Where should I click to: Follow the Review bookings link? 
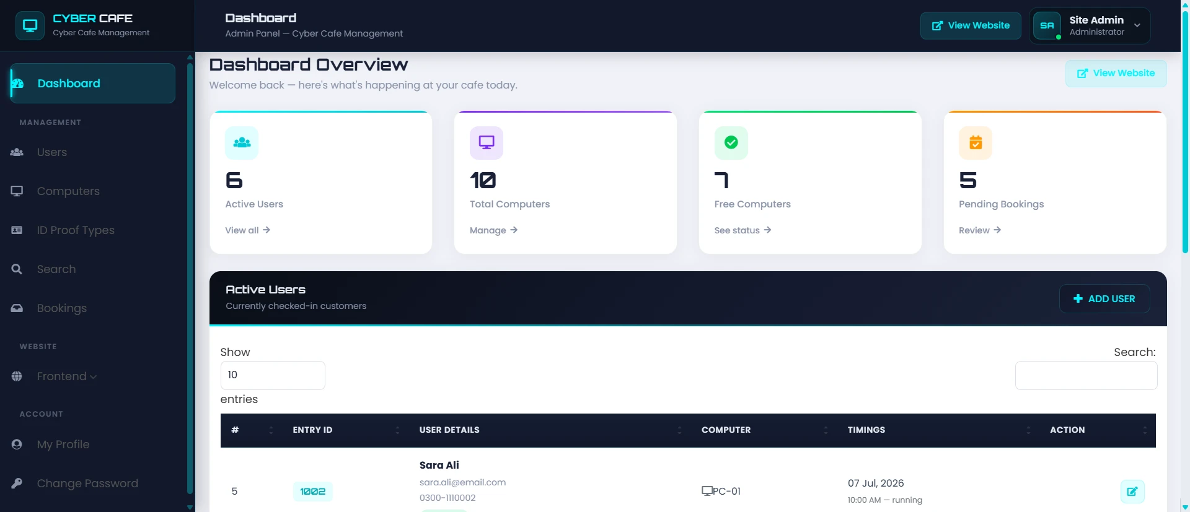pos(980,230)
